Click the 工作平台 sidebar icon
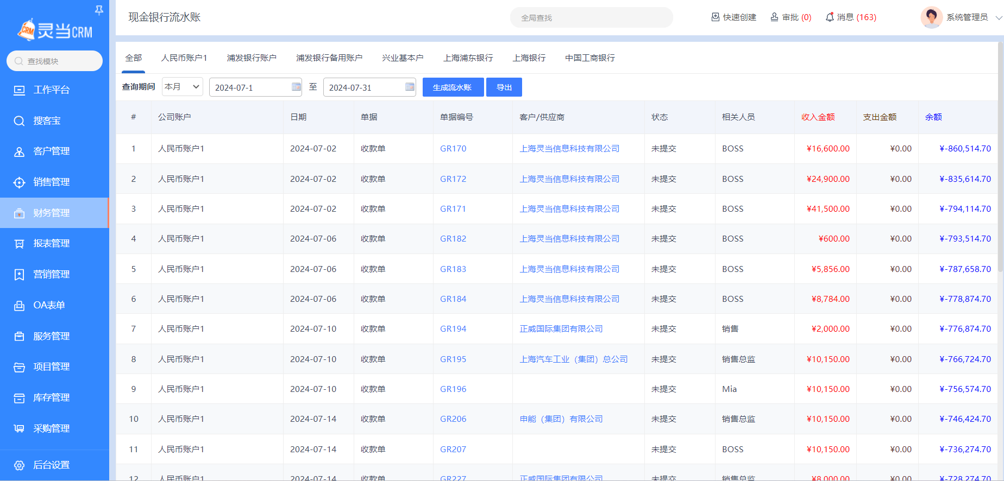1004x481 pixels. (19, 90)
